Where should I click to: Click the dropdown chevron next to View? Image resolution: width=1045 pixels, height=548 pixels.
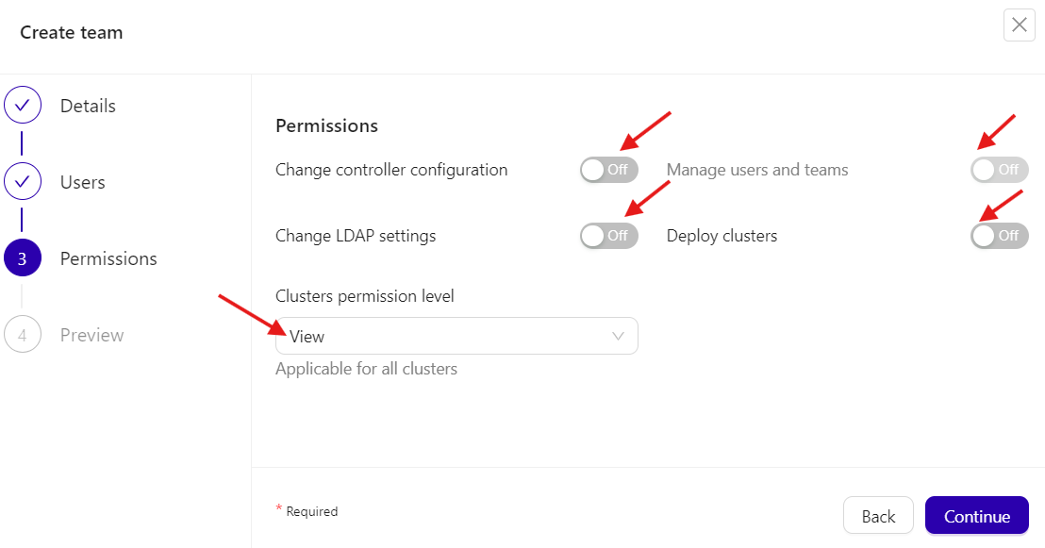(x=618, y=336)
